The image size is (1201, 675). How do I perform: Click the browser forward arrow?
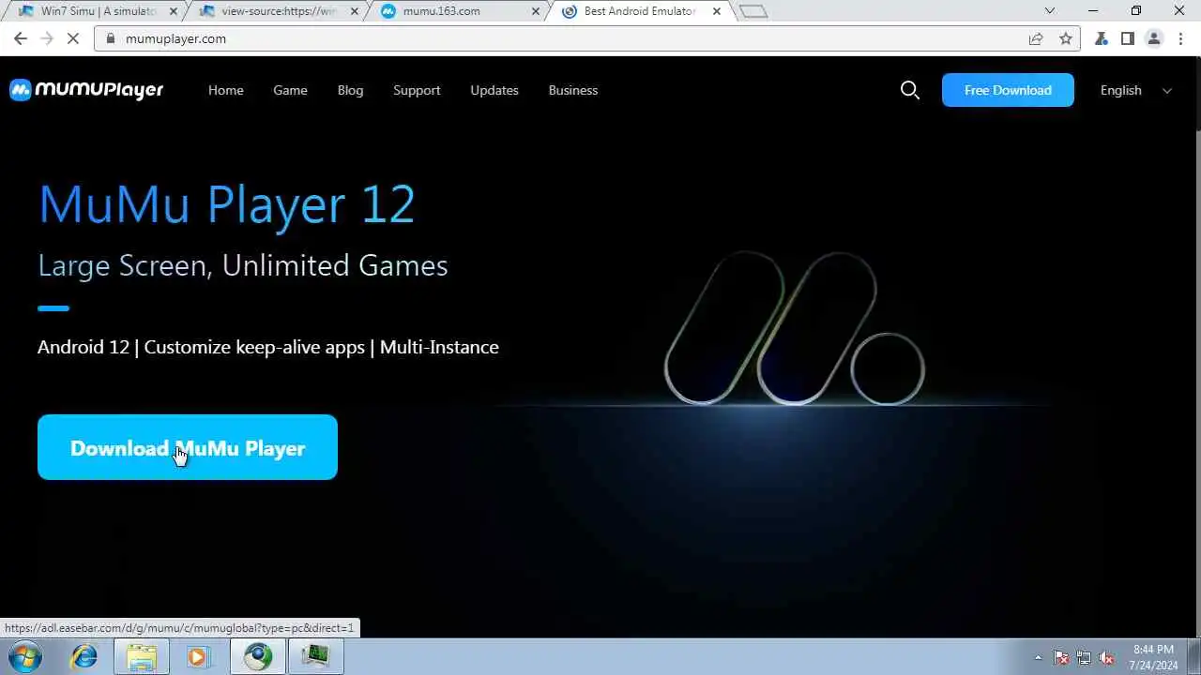click(48, 38)
